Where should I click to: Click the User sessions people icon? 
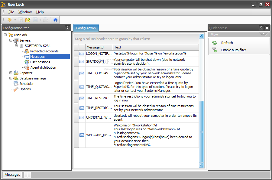tap(27, 62)
